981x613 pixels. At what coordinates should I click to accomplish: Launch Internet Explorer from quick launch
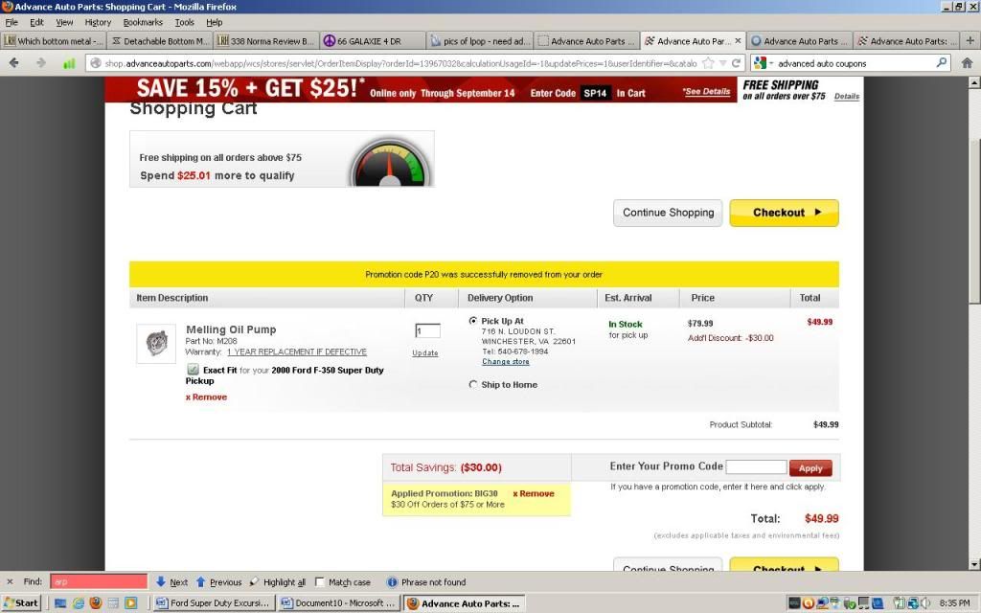point(79,603)
